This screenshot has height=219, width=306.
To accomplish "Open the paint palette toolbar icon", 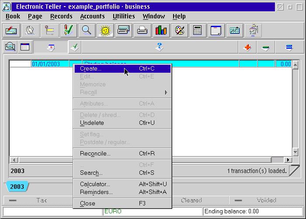I will click(x=180, y=31).
